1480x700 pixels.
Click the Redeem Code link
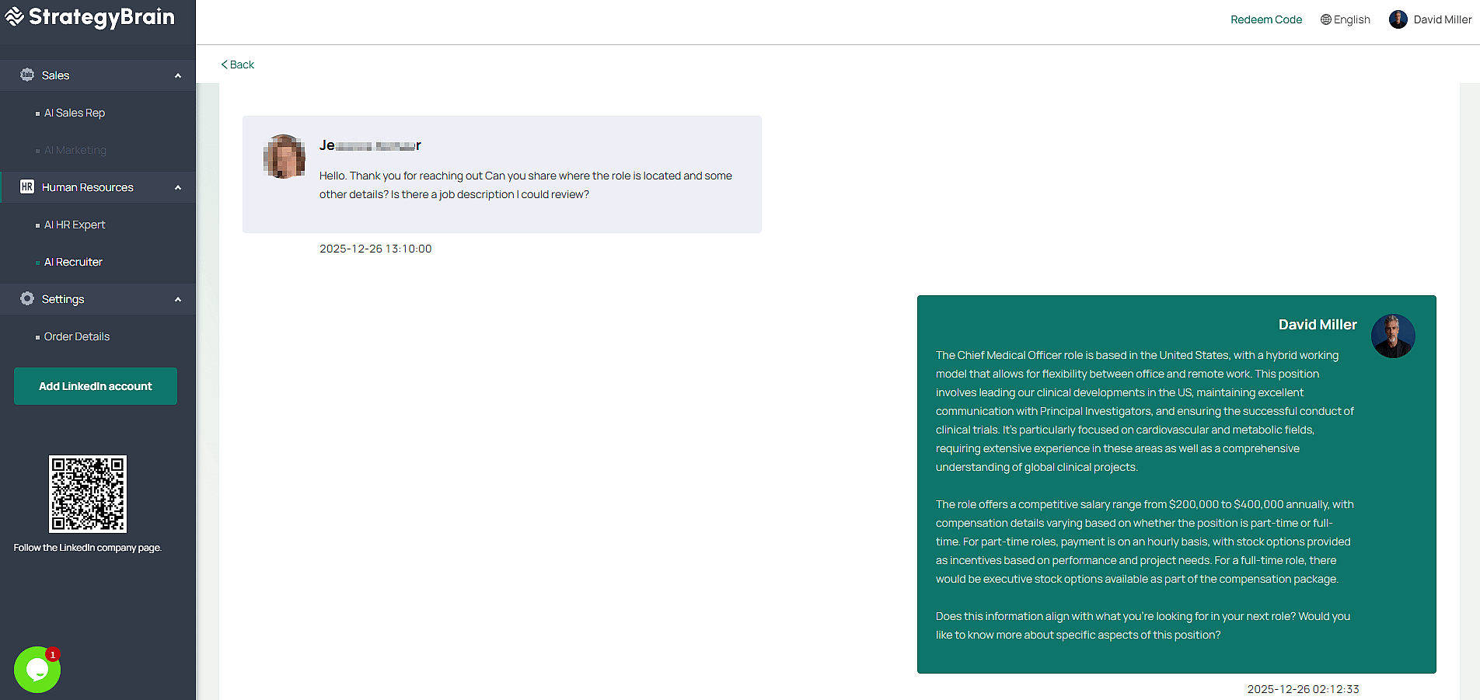pos(1265,19)
